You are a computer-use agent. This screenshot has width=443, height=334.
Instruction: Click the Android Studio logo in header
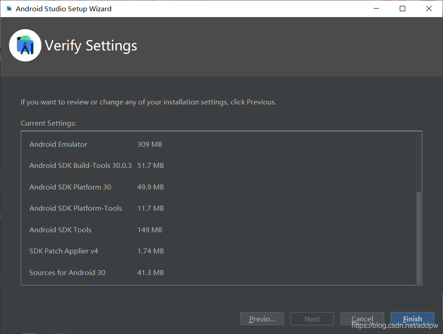[25, 45]
